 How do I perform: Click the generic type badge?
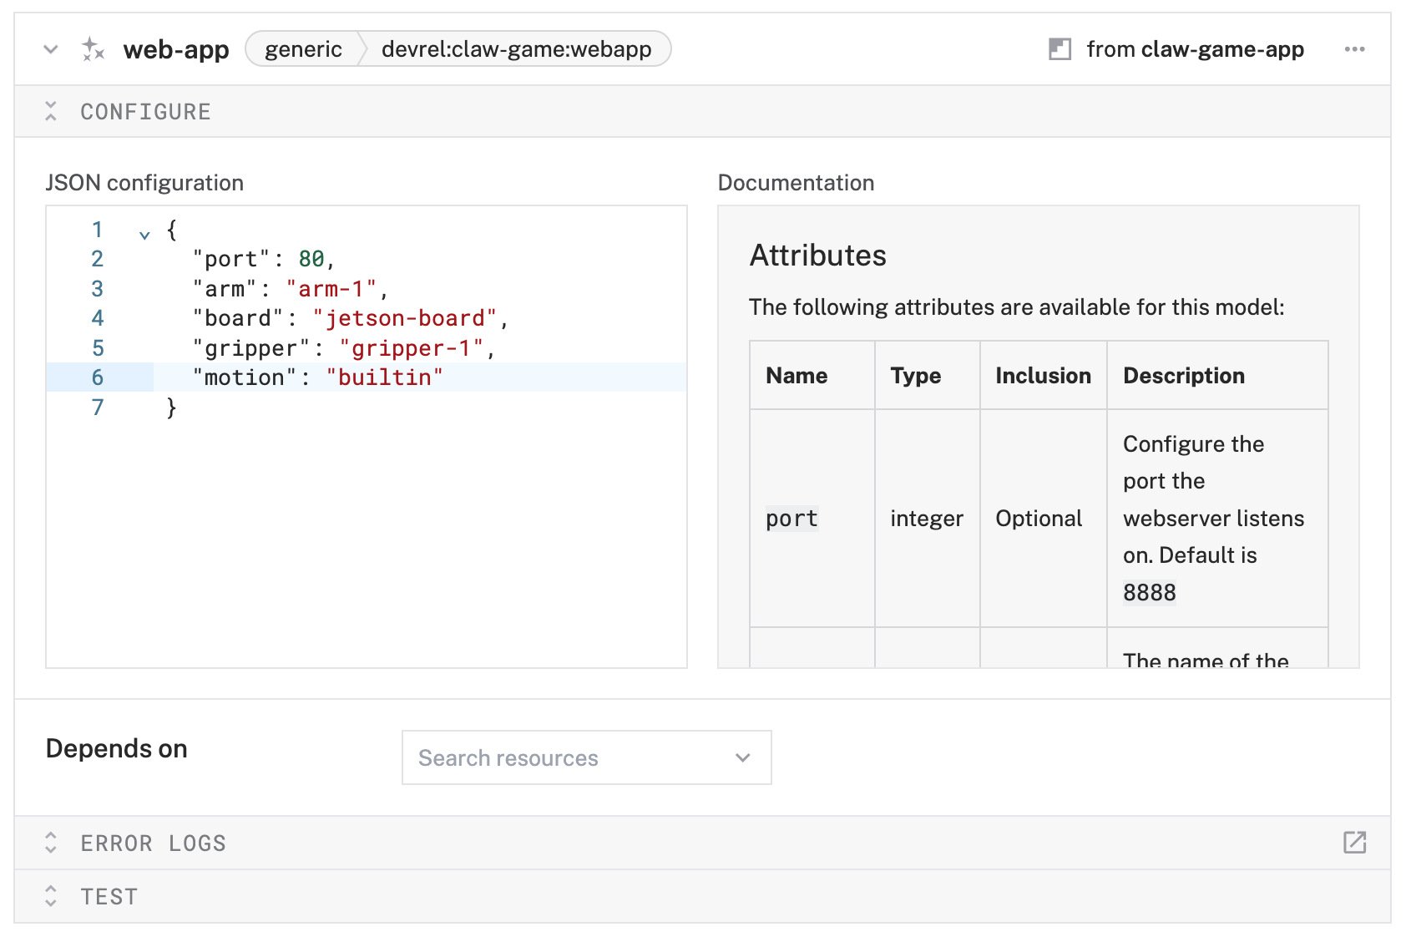point(304,49)
